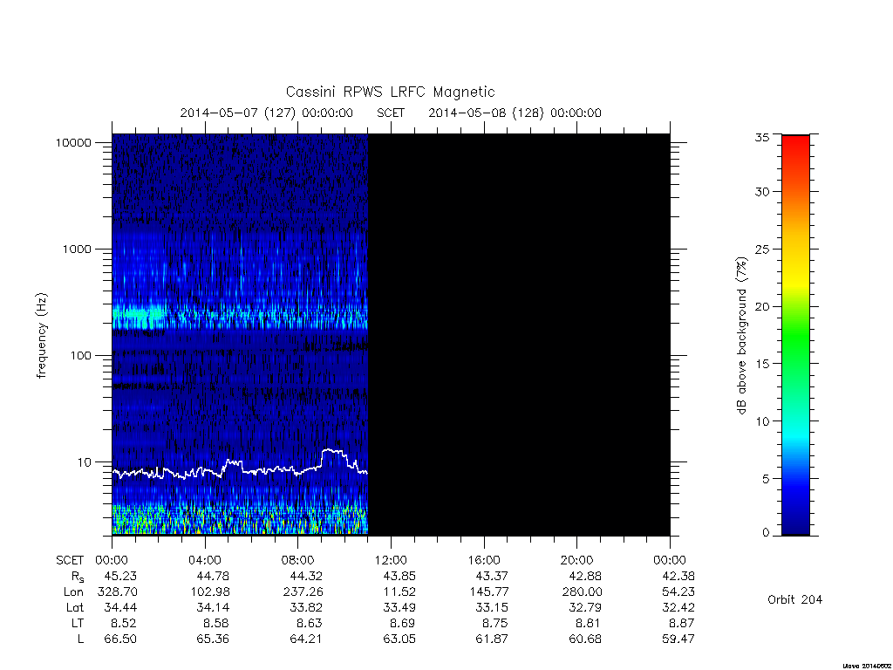The width and height of the screenshot is (893, 670).
Task: Click the 'Orbit 204' label
Action: pos(795,599)
